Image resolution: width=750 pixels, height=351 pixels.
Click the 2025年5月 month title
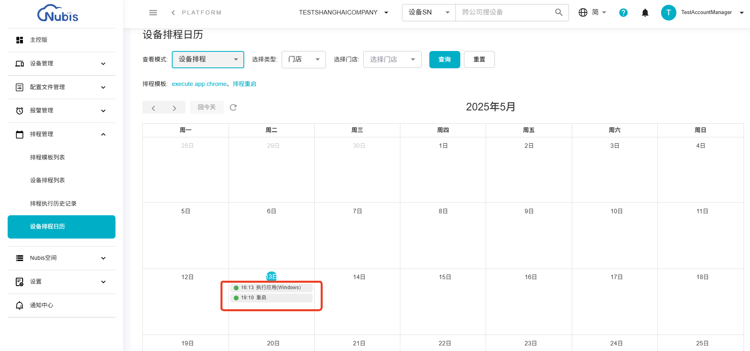(490, 107)
